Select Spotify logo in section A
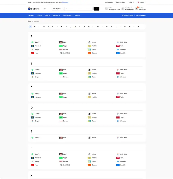 (32, 42)
